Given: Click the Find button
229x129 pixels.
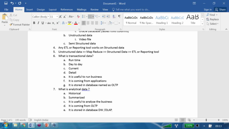Looking at the screenshot, I should 211,15.
